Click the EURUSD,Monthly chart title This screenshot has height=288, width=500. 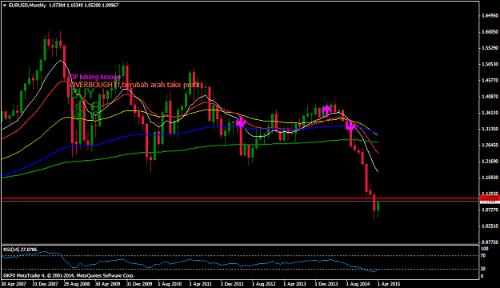point(27,6)
